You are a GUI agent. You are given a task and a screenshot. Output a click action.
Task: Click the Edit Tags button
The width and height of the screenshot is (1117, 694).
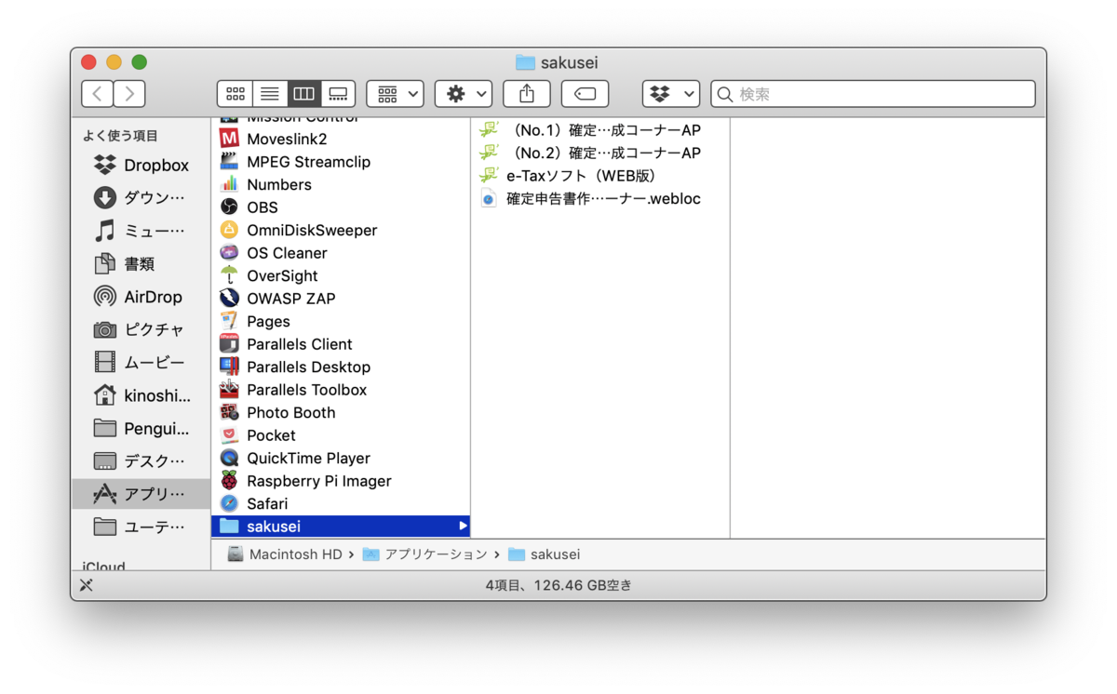tap(585, 94)
